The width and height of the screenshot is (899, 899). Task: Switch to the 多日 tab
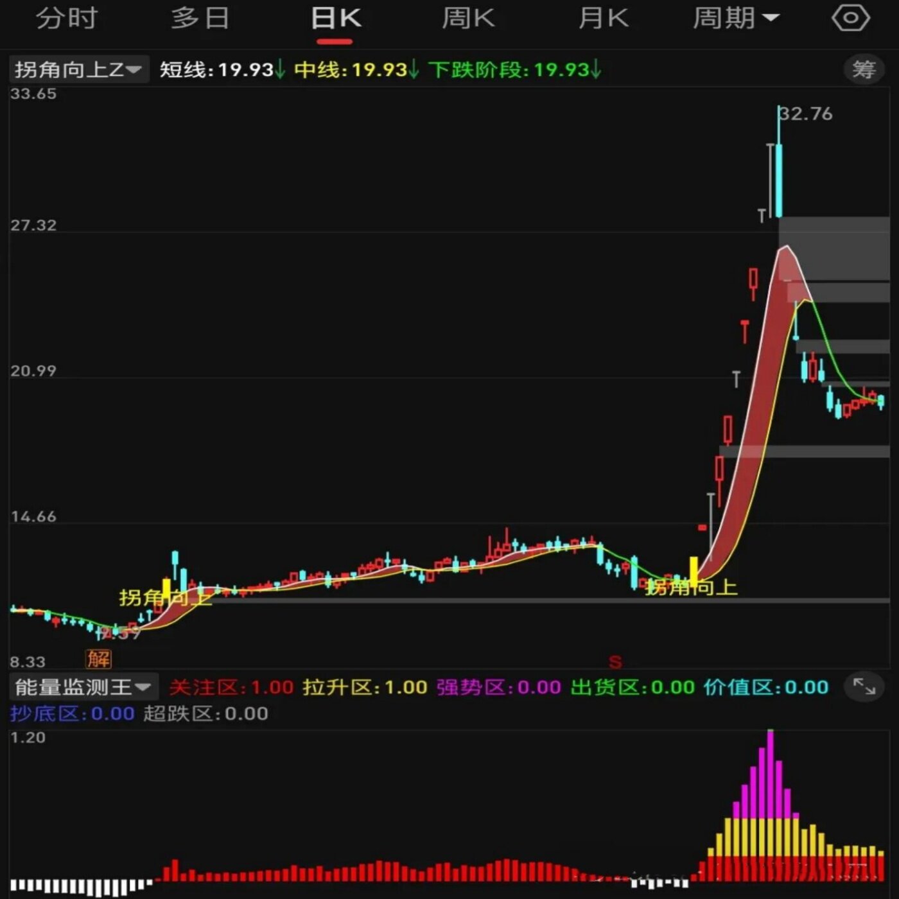tap(200, 18)
